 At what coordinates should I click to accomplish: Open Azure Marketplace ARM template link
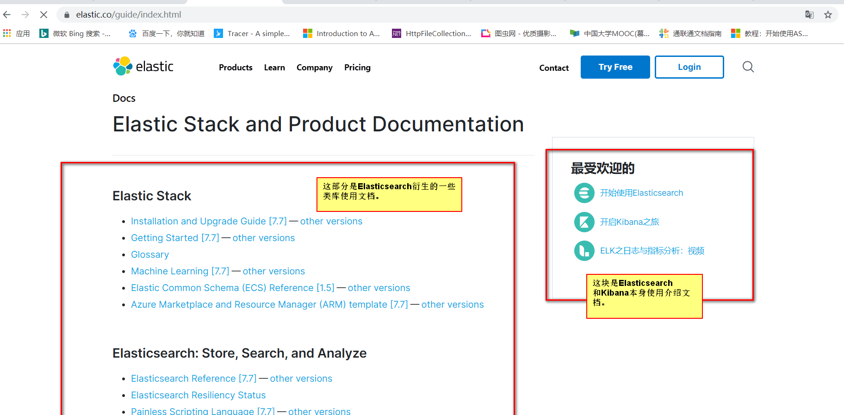[x=269, y=304]
